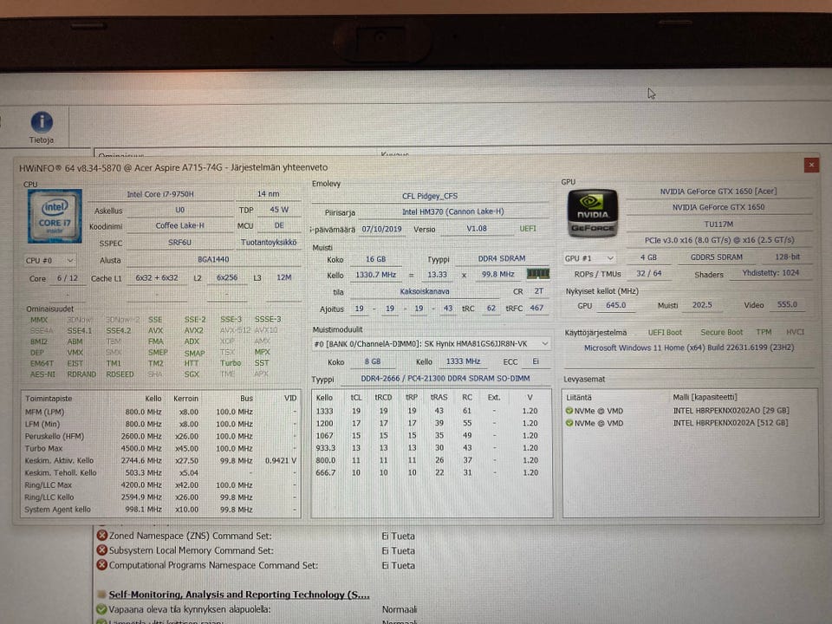Click the CPU name Intel Core i7-9750H
The height and width of the screenshot is (624, 832).
(x=160, y=194)
